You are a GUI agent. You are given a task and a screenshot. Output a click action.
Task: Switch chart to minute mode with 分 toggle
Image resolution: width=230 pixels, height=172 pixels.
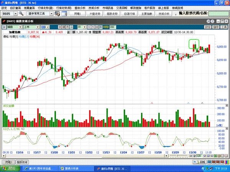[71, 27]
